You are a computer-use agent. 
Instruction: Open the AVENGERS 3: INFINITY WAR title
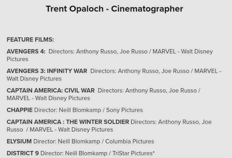click(x=47, y=71)
